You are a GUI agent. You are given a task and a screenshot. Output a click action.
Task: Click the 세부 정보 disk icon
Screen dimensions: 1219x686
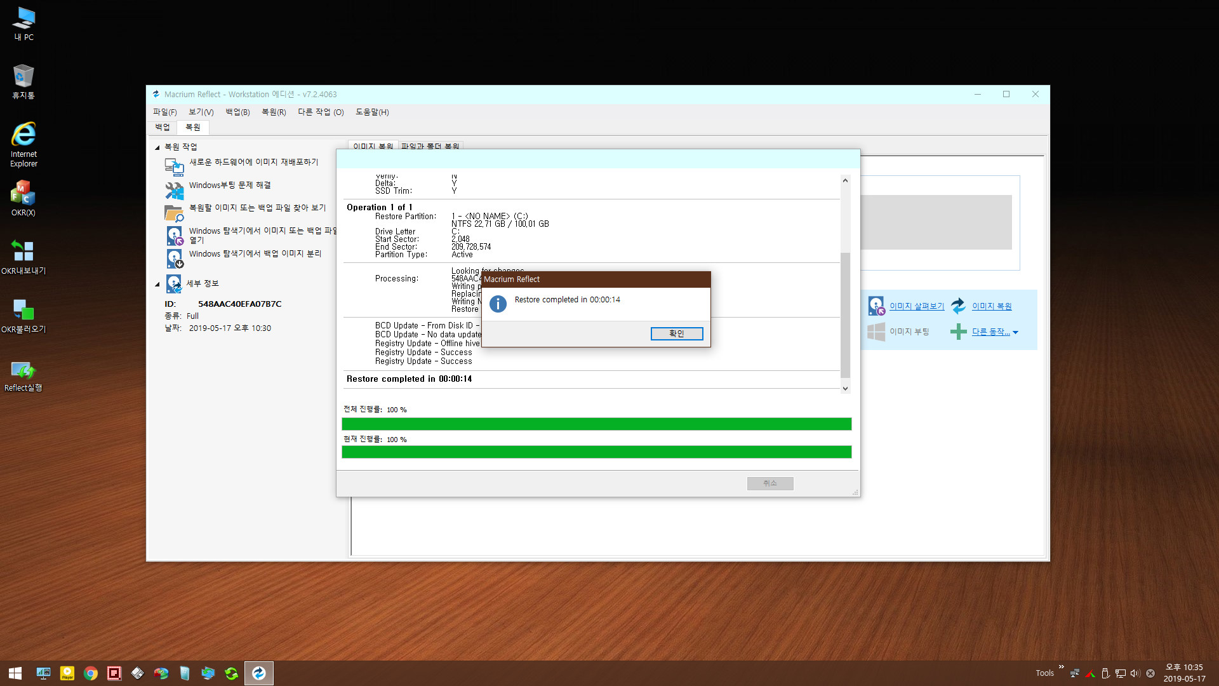pos(174,283)
